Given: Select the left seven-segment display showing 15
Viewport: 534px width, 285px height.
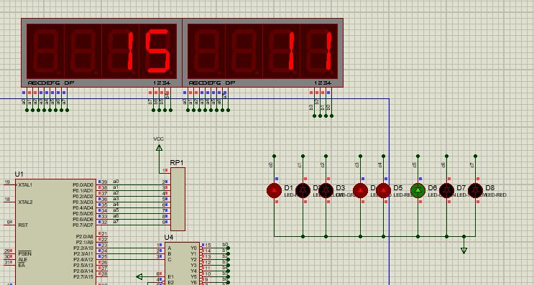Looking at the screenshot, I should 101,52.
